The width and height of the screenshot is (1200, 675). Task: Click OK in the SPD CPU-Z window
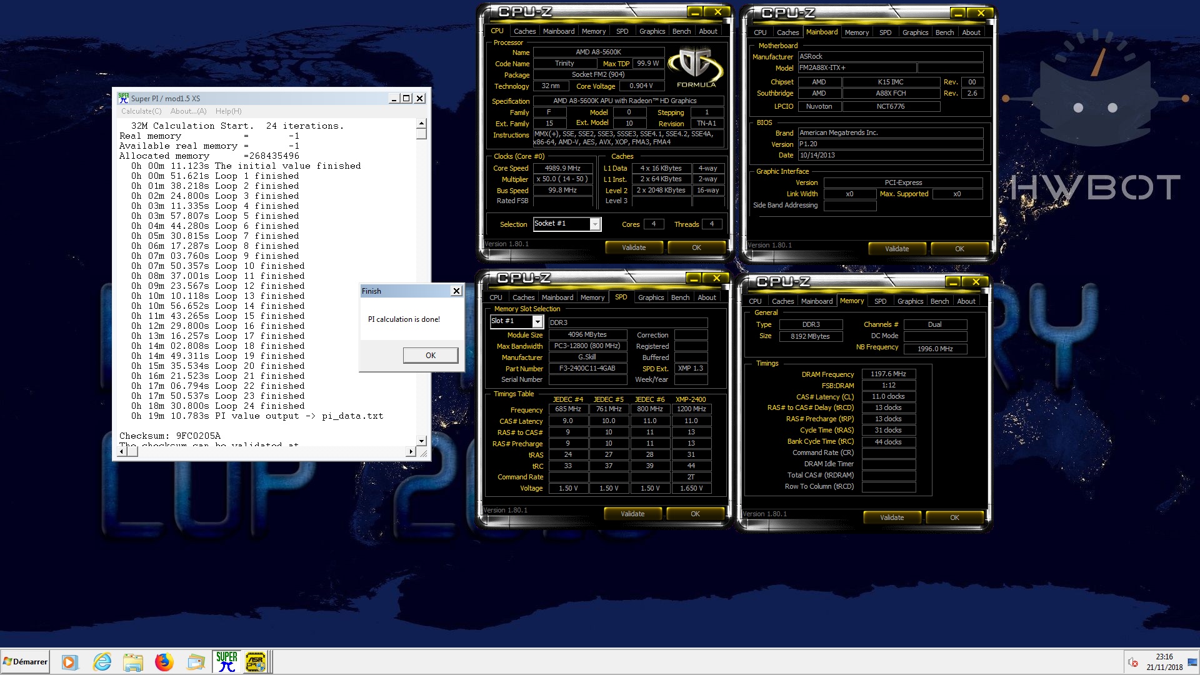[x=695, y=514]
